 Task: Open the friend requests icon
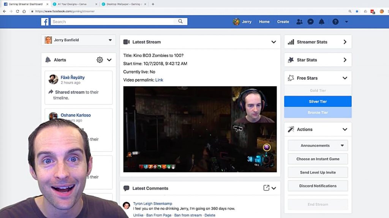click(299, 22)
